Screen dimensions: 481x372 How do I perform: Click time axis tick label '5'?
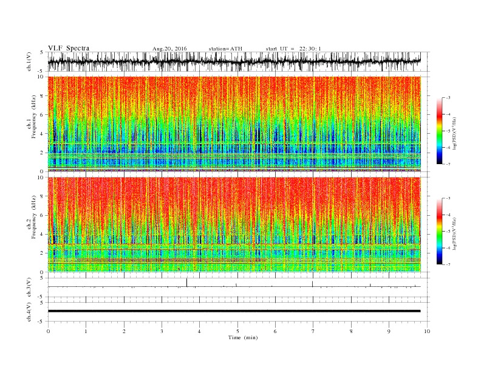(x=237, y=331)
